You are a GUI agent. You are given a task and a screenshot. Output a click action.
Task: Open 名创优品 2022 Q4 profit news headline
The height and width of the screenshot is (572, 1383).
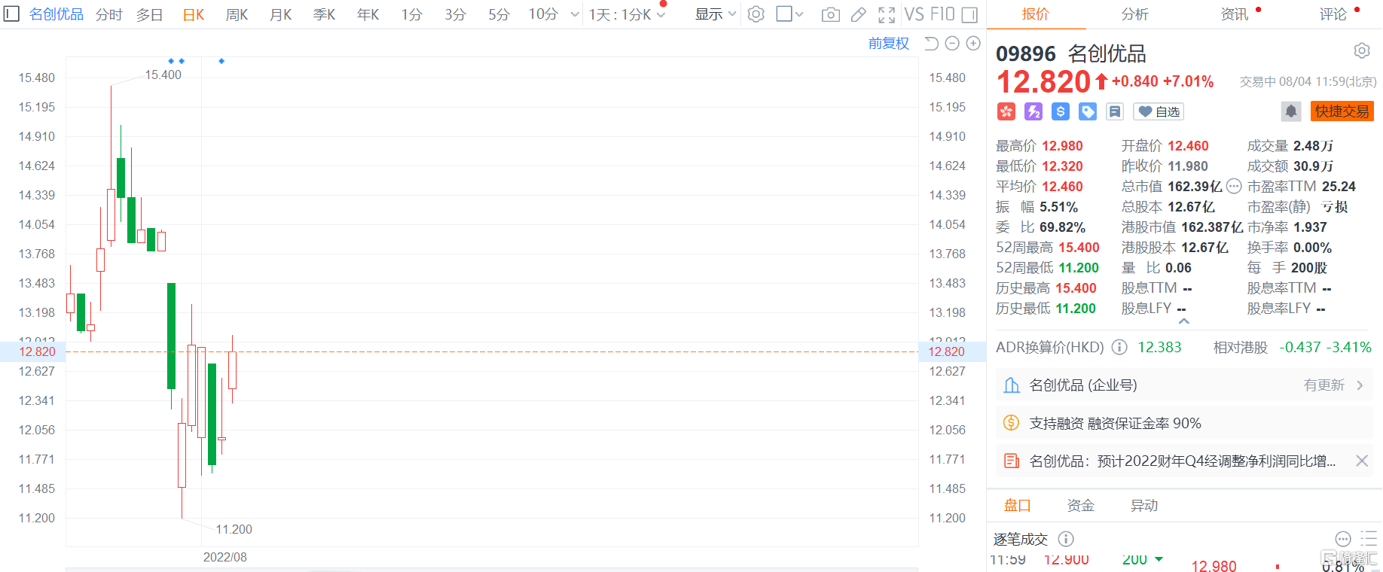[1182, 461]
